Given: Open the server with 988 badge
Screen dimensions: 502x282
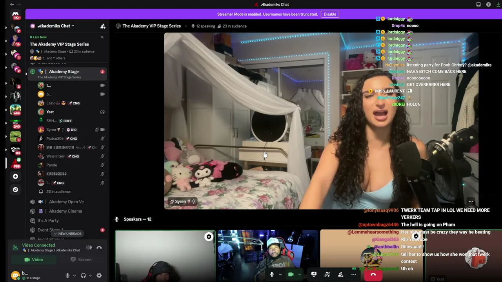Looking at the screenshot, I should (x=15, y=163).
